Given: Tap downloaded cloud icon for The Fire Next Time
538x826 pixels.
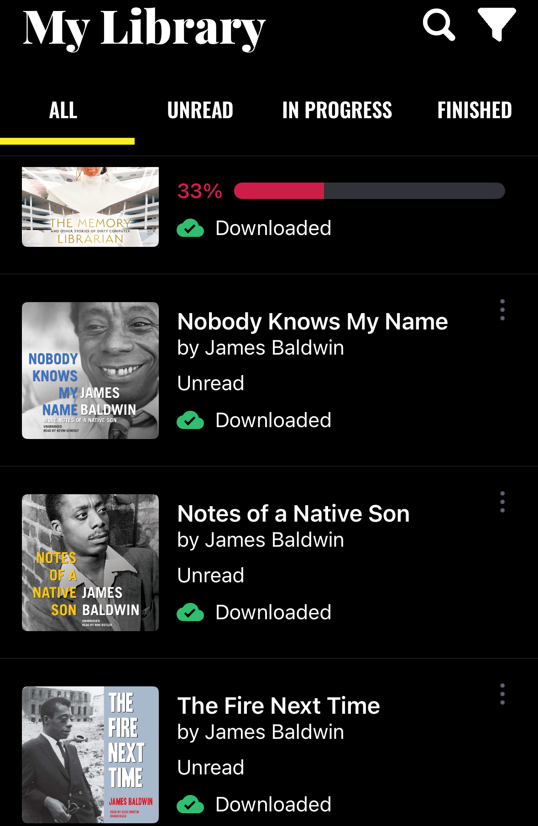Looking at the screenshot, I should point(190,805).
